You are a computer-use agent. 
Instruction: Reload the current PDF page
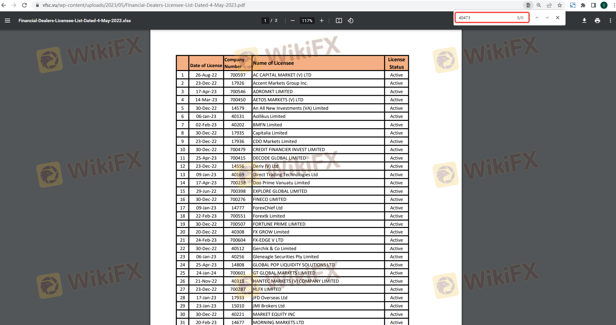[24, 5]
